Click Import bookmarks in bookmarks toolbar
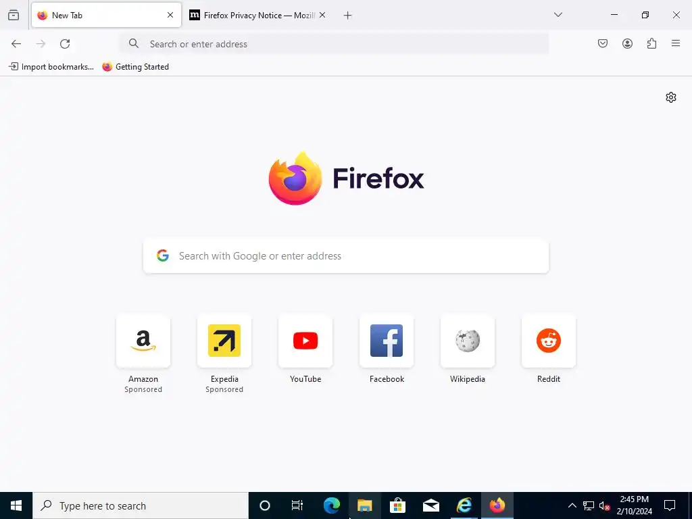Screen dimensions: 692x519 (x=51, y=67)
